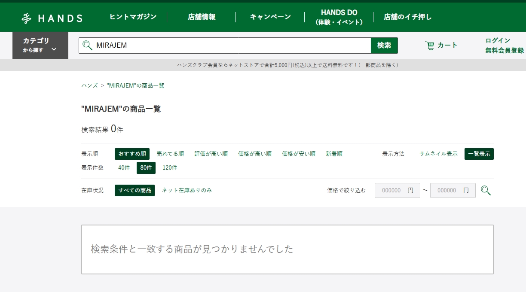
Task: Sort results by 売れてる順
Action: coord(170,154)
